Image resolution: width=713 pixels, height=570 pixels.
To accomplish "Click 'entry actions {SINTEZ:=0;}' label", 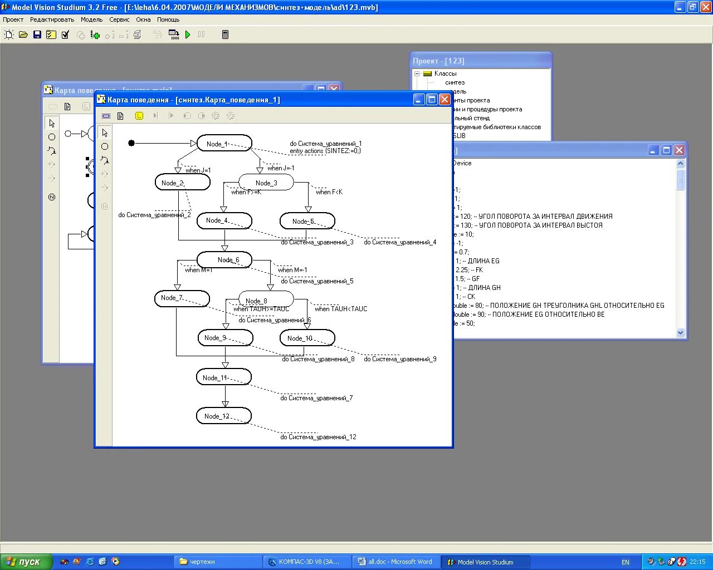I will 325,151.
